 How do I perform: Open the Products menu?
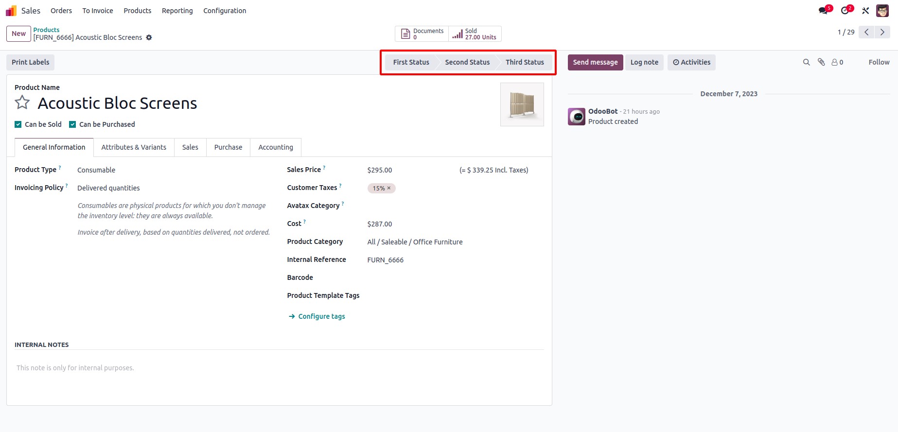(138, 11)
